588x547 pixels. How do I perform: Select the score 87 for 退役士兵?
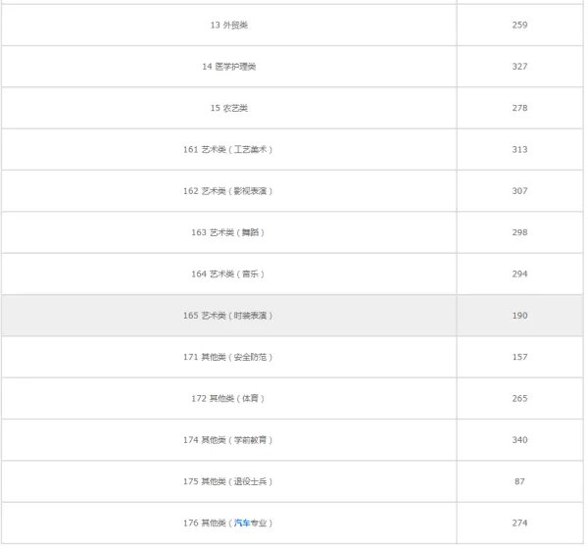point(519,481)
